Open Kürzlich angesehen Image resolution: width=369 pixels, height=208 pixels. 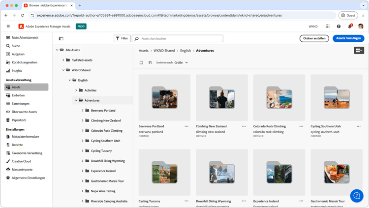[x=22, y=62]
